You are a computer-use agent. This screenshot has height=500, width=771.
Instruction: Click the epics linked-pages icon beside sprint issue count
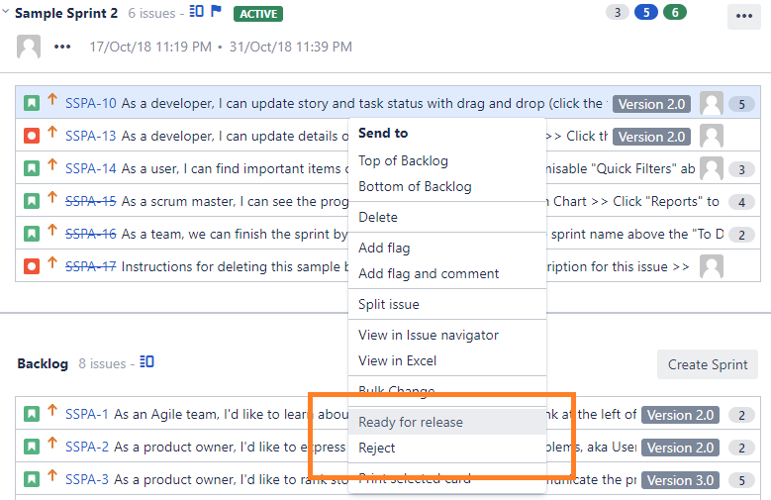click(x=196, y=11)
